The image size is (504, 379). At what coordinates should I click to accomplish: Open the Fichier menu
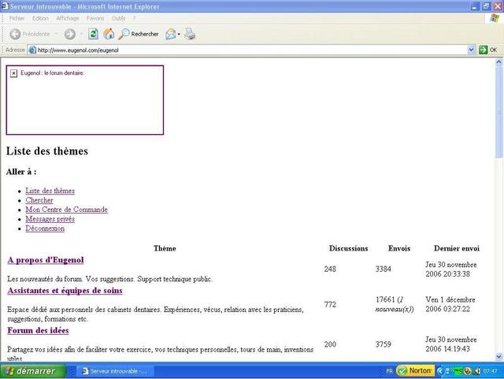pos(17,18)
